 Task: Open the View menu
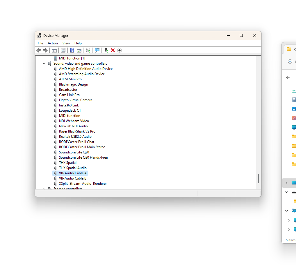[66, 43]
